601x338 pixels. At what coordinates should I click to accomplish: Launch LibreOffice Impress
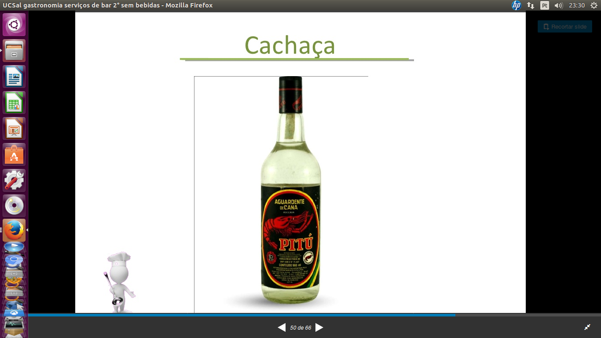point(14,129)
